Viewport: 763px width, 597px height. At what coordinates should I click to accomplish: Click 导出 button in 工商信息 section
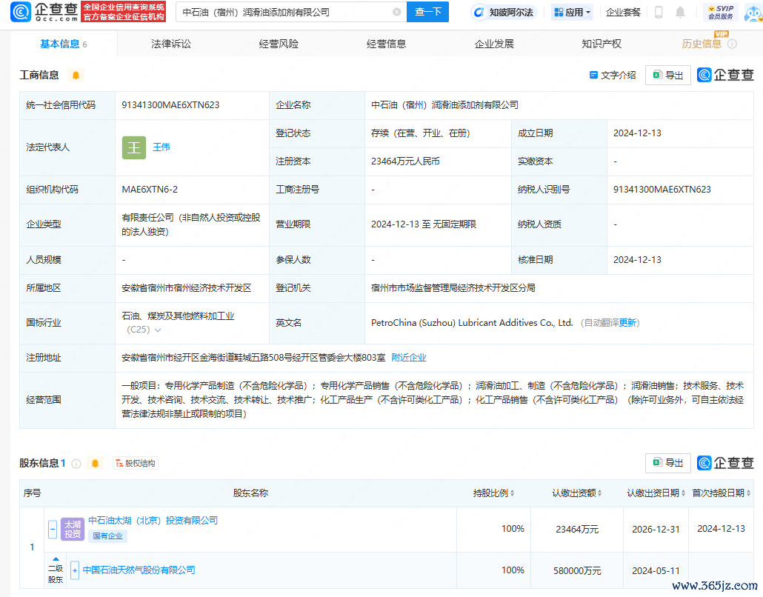tap(667, 75)
